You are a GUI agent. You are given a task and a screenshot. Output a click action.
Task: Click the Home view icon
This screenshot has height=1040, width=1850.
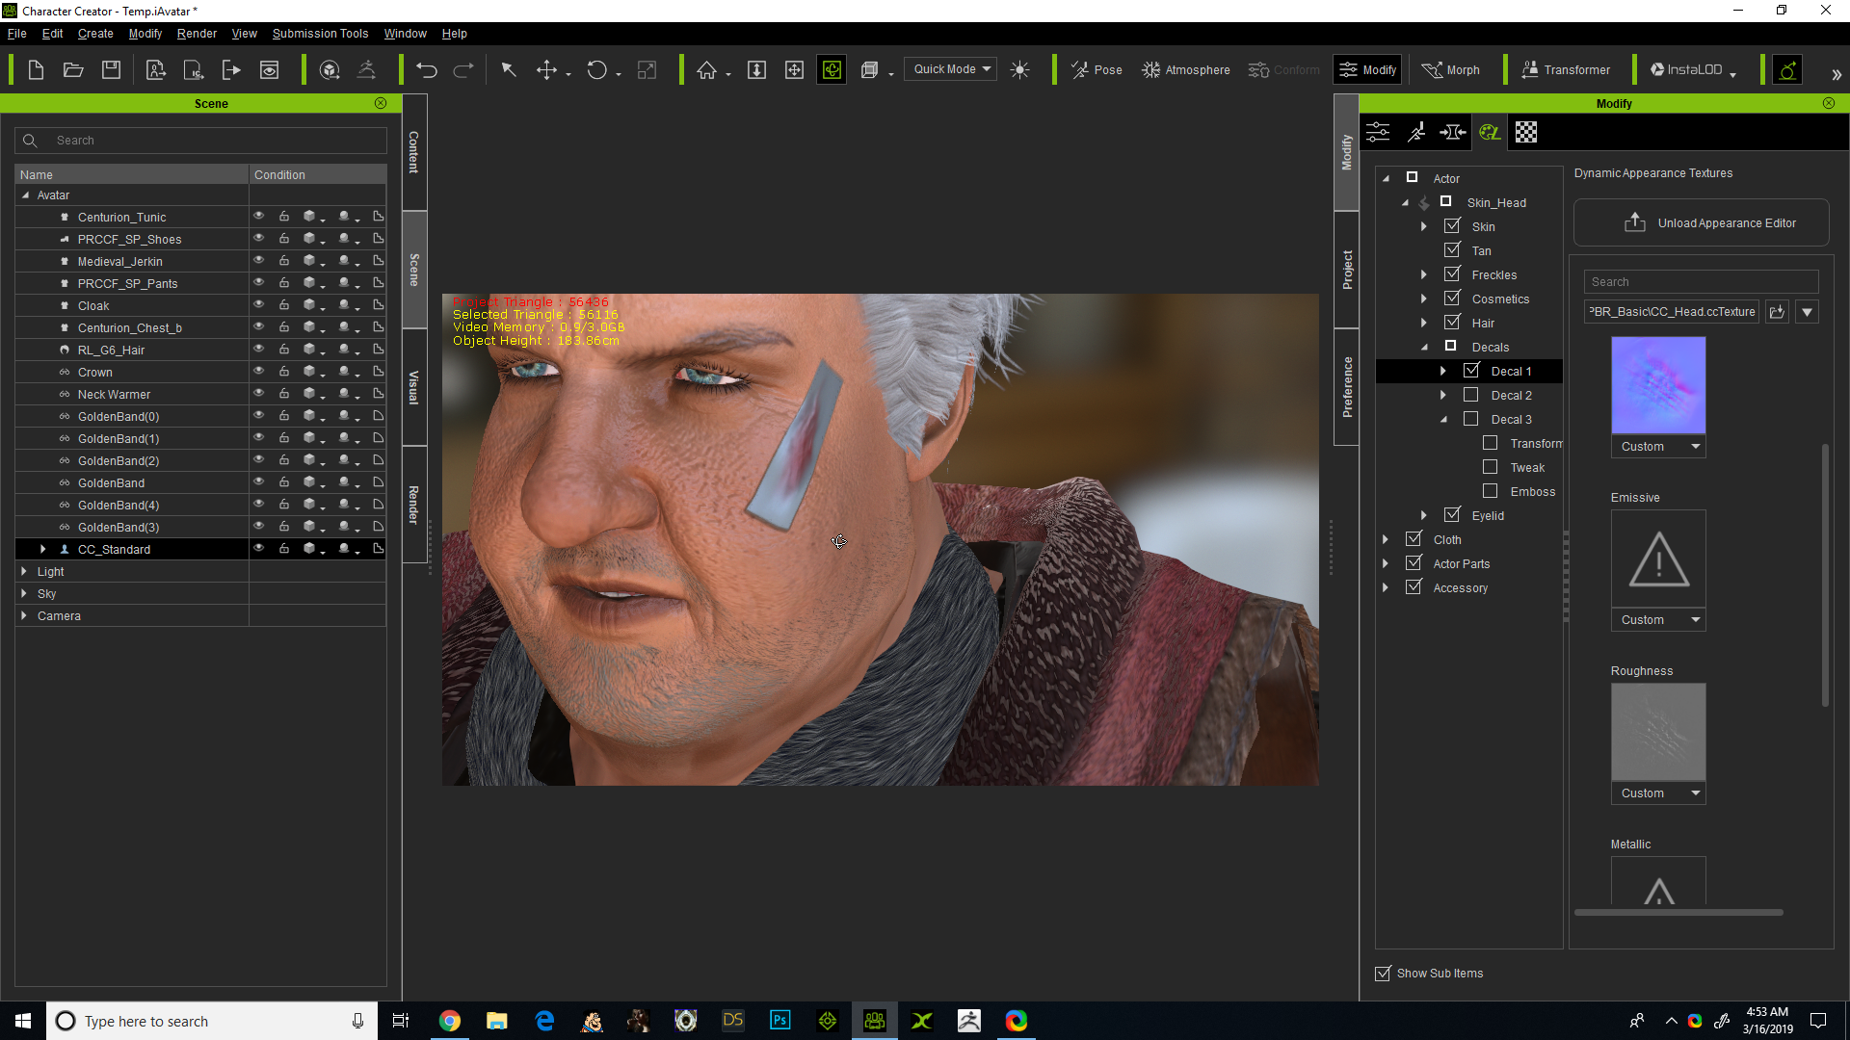coord(707,70)
